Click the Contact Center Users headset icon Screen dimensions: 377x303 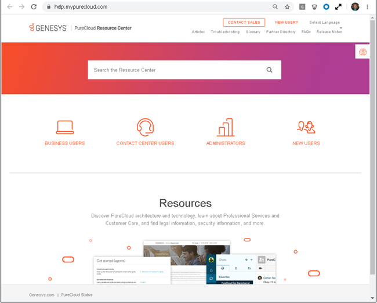tap(145, 127)
